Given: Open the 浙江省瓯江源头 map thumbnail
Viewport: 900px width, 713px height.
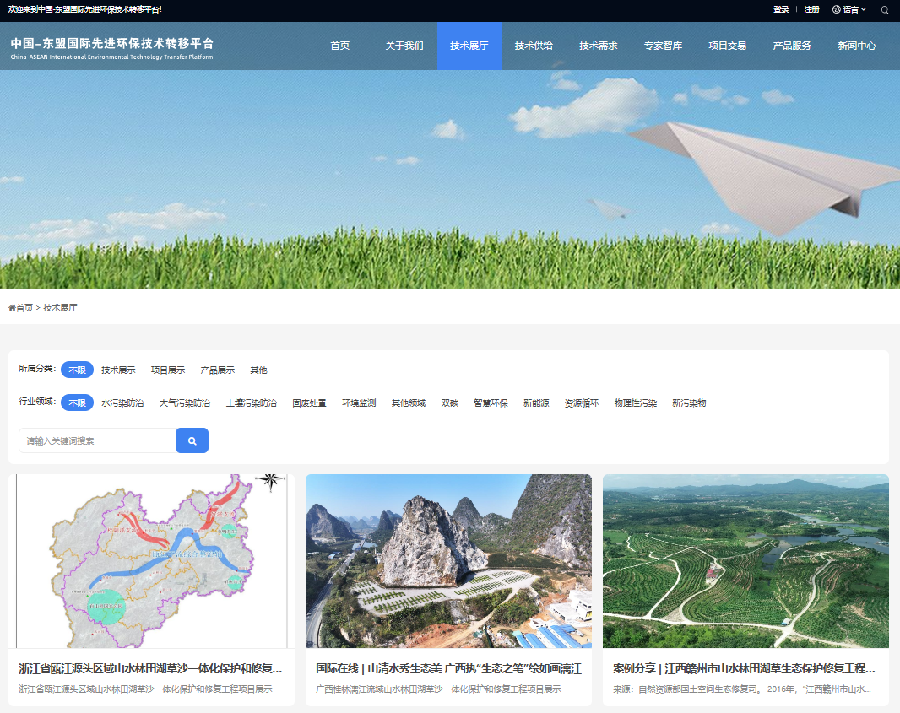Looking at the screenshot, I should click(x=151, y=561).
